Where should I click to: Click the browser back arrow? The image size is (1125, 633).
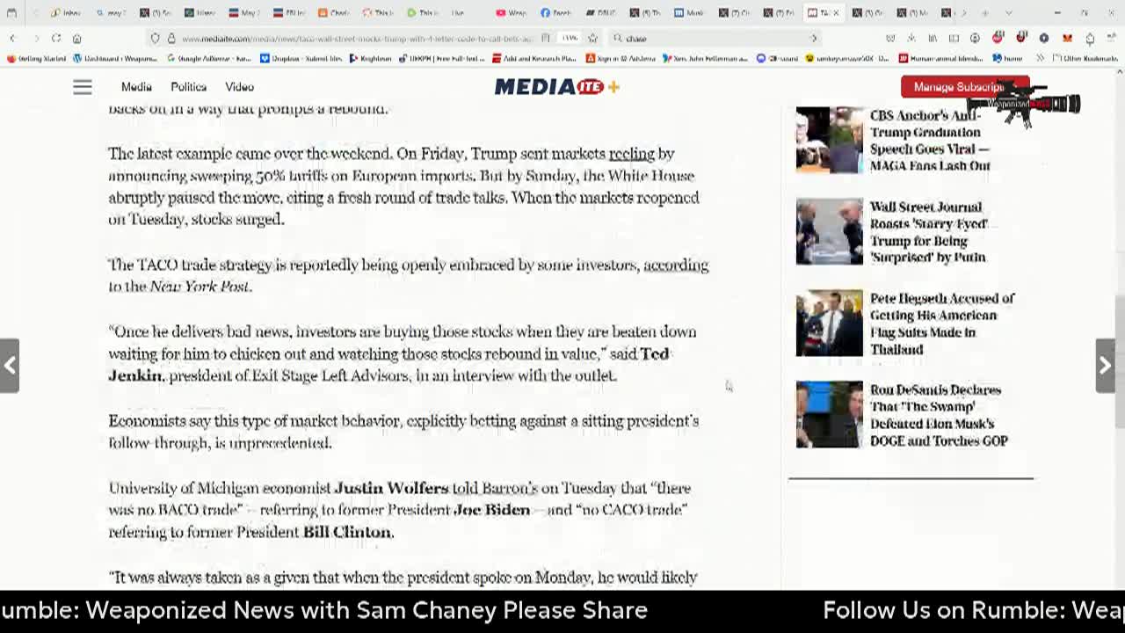[x=12, y=39]
